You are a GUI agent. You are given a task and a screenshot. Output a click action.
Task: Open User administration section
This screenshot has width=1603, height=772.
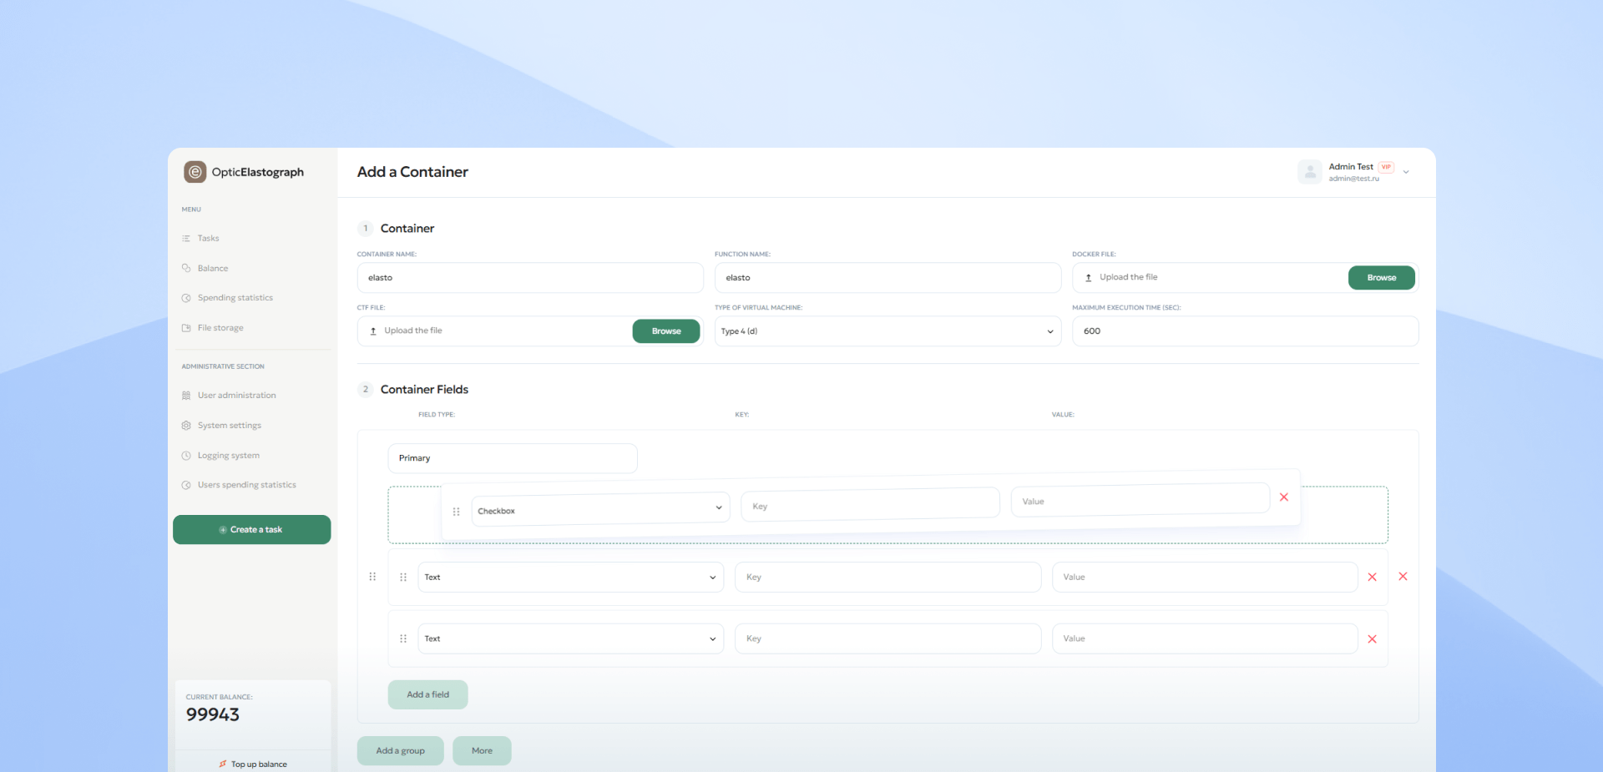(236, 396)
